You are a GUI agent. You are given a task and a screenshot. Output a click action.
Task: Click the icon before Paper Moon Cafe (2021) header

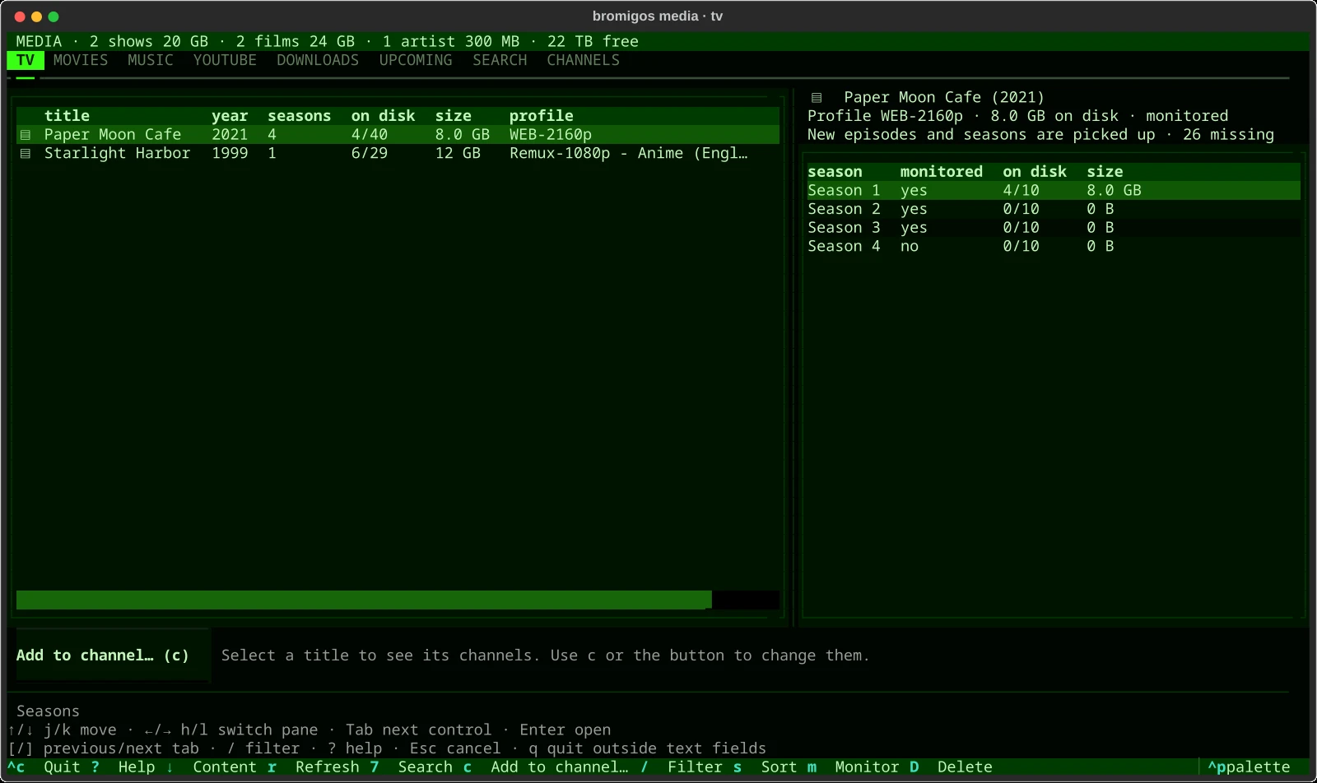click(x=817, y=98)
